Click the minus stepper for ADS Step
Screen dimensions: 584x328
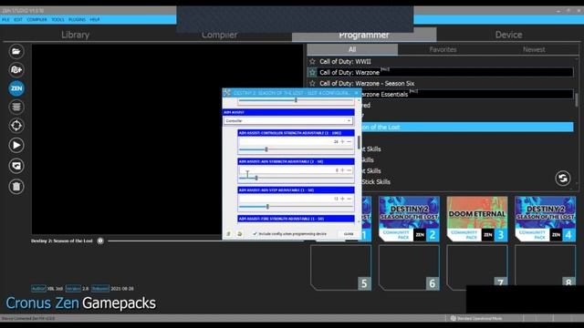pos(349,199)
